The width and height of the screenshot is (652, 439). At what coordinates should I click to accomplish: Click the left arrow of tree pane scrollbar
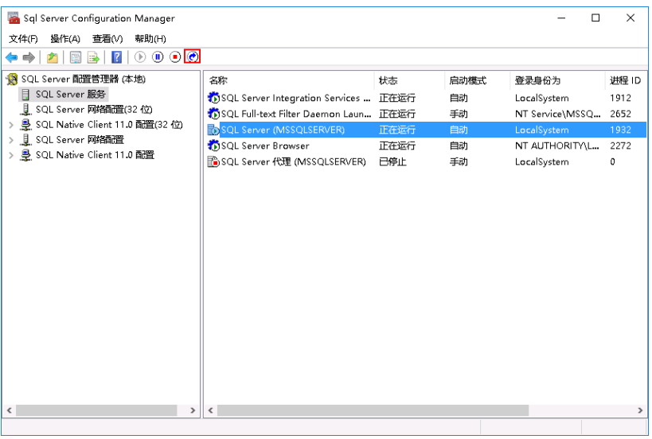click(9, 410)
